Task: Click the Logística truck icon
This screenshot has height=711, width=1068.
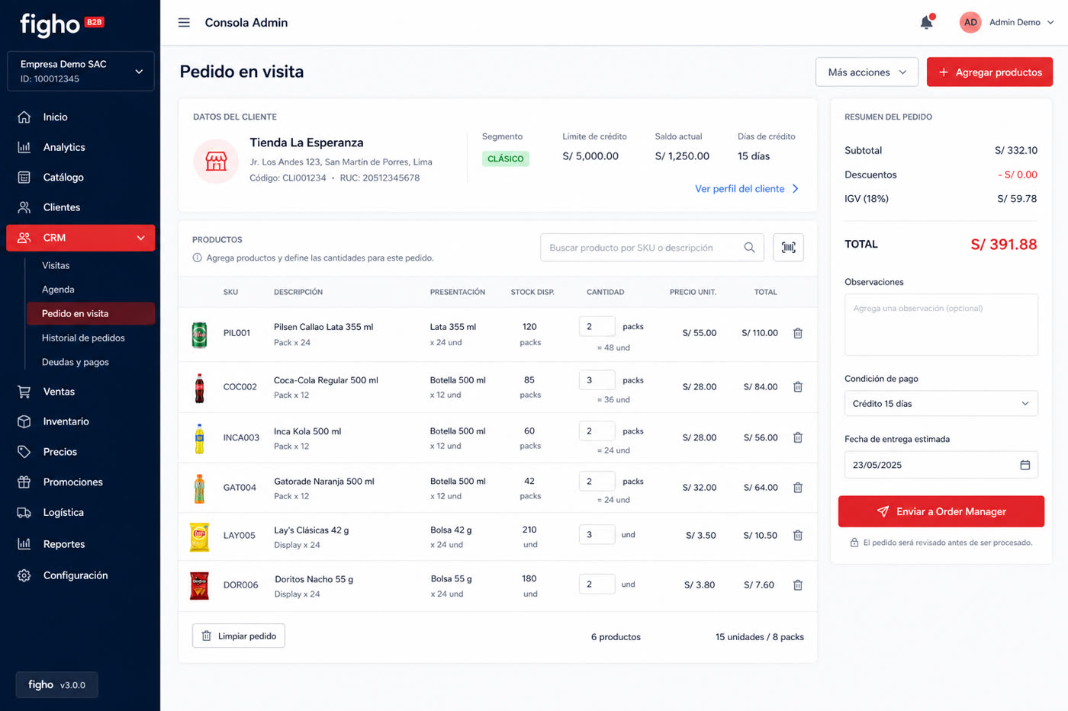Action: pos(24,513)
